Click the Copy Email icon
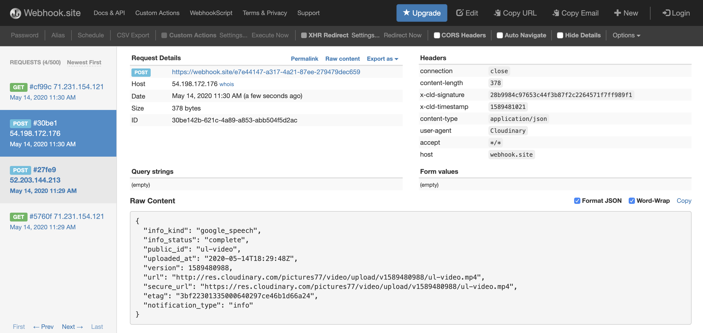Screen dimensions: 703x333 556,12
